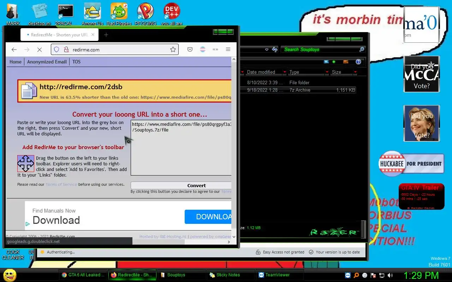Click the horizontal scrollbar right arrow
The width and height of the screenshot is (452, 282).
pyautogui.click(x=229, y=242)
